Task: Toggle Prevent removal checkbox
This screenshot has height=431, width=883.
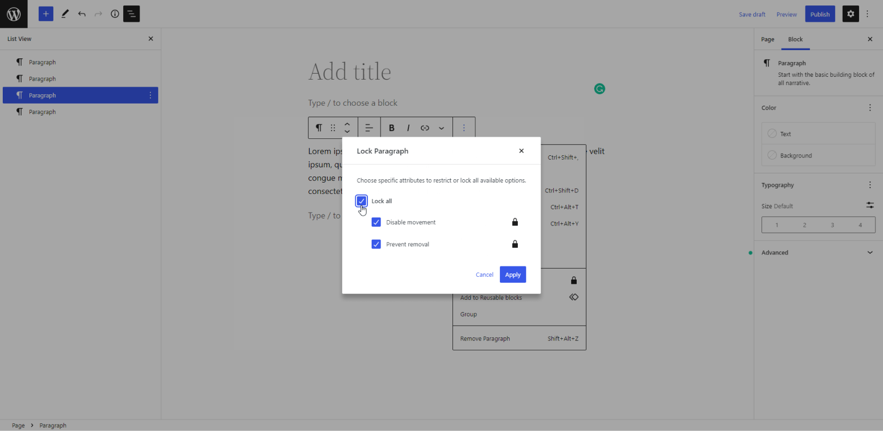Action: point(376,244)
